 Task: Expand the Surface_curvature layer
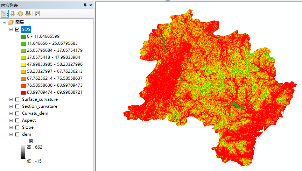[11, 99]
